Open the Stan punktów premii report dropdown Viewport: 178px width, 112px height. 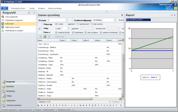pos(152,20)
